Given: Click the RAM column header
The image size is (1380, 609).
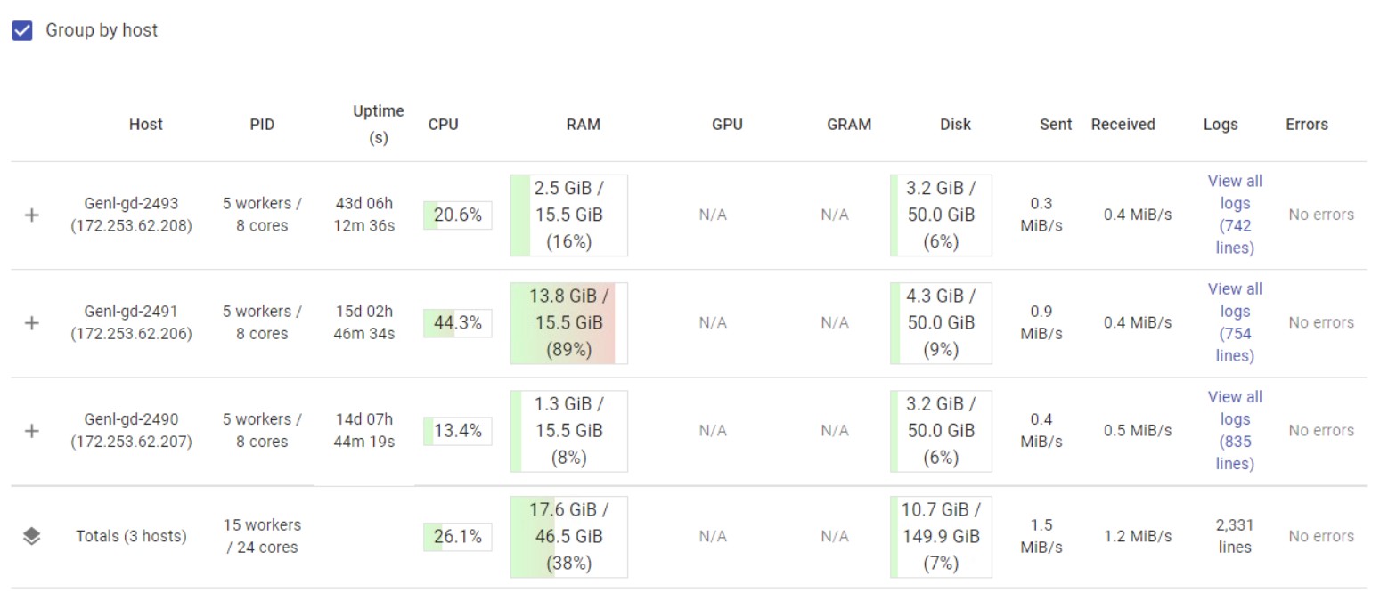Looking at the screenshot, I should tap(584, 124).
